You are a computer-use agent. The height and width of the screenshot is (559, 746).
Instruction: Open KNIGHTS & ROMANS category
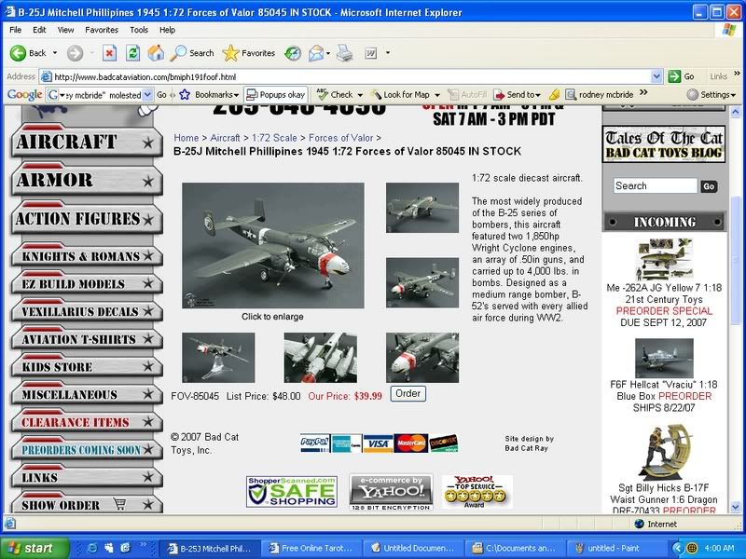(x=87, y=253)
